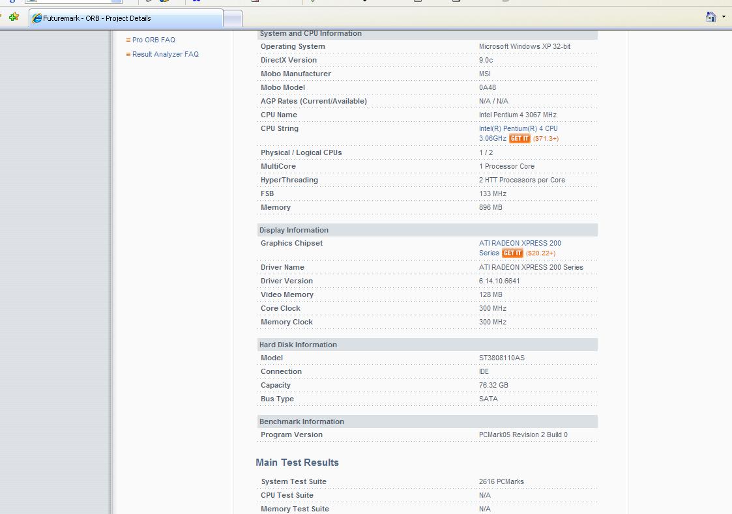Click the Internet Explorer icon on the tab
This screenshot has height=514, width=732.
(37, 18)
